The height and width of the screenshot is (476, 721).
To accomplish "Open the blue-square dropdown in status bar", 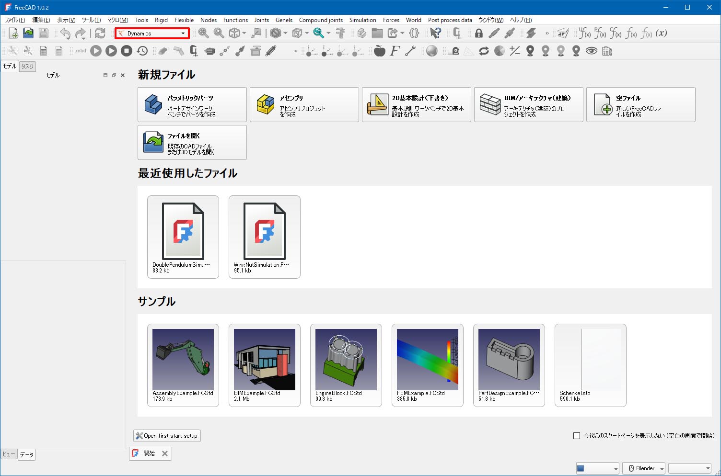I will (x=598, y=468).
